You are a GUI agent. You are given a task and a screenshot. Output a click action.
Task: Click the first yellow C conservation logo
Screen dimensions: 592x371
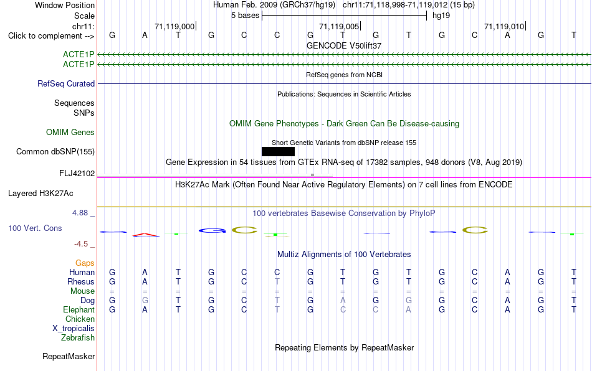pyautogui.click(x=245, y=230)
